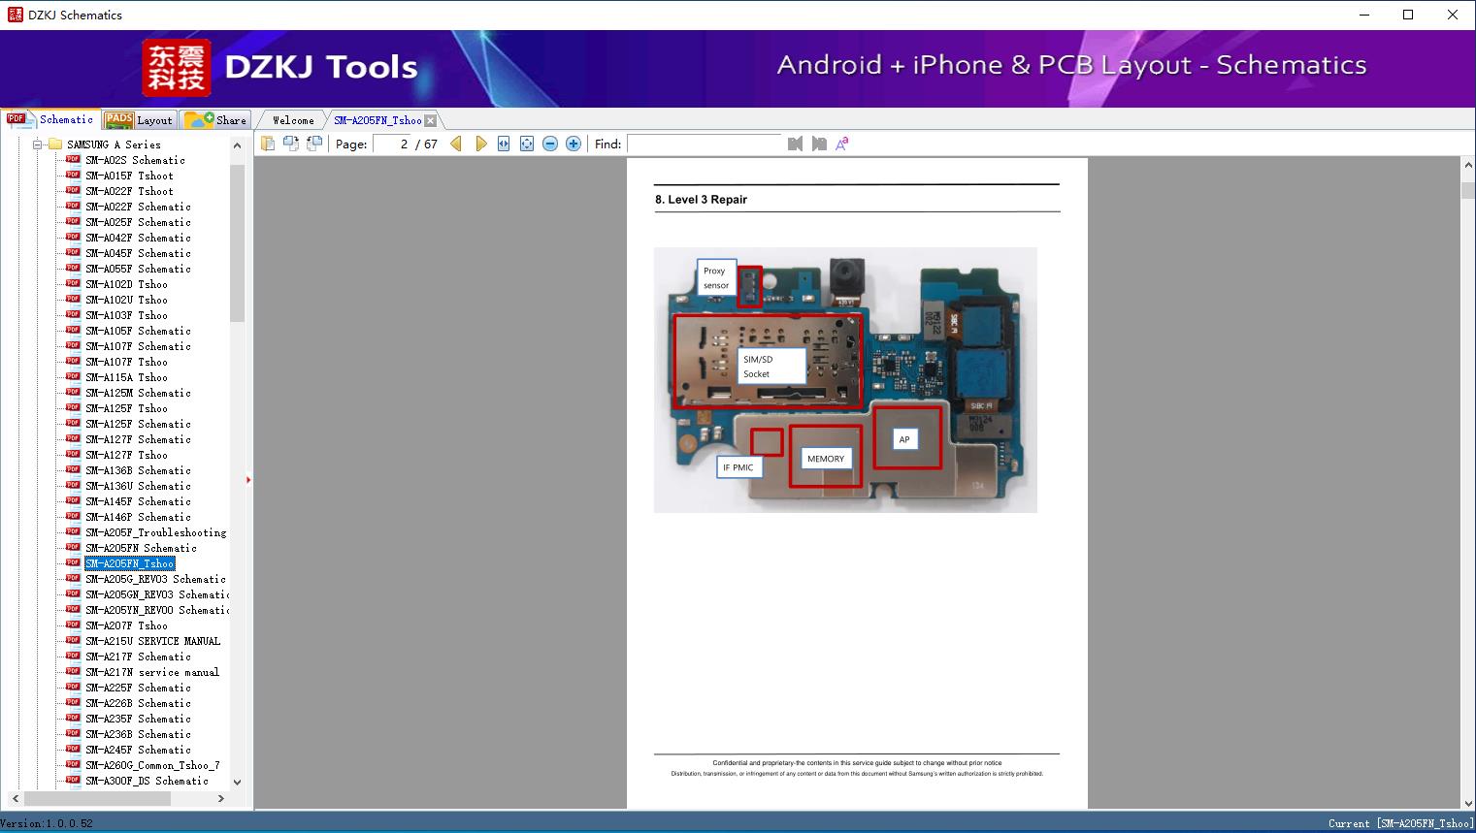Screen dimensions: 1476x833
Task: Click the Find search text box
Action: (x=704, y=144)
